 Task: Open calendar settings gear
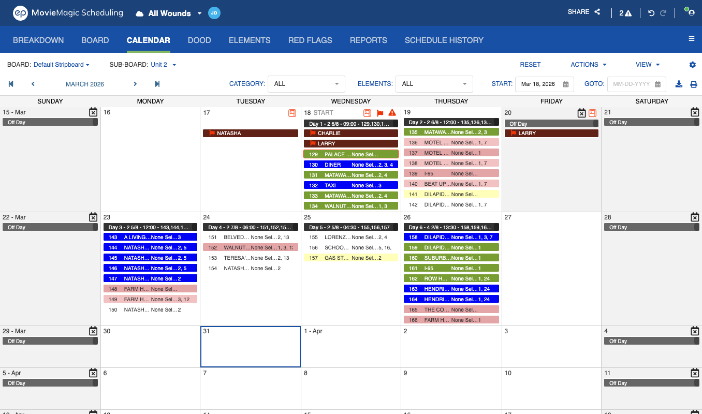click(x=693, y=65)
